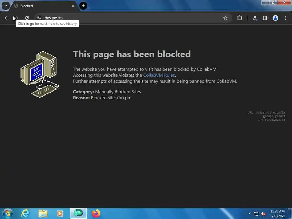Go forward using the forward arrow
Image resolution: width=292 pixels, height=219 pixels.
click(x=16, y=18)
